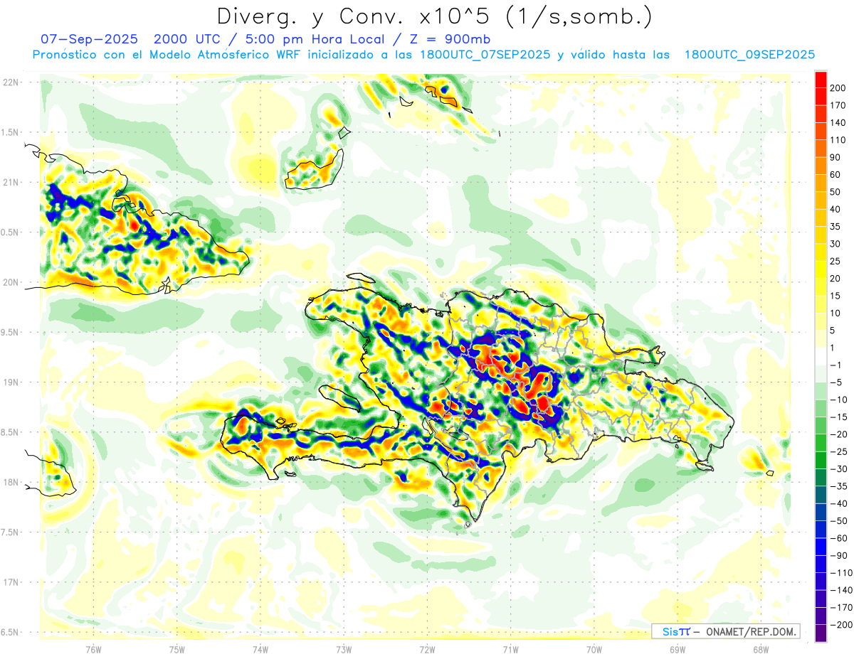This screenshot has height=659, width=854.
Task: Click the 7.5N latitude label
Action: click(11, 532)
